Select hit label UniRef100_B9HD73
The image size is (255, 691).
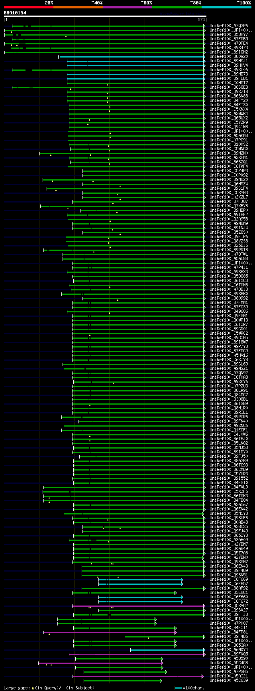[229, 74]
